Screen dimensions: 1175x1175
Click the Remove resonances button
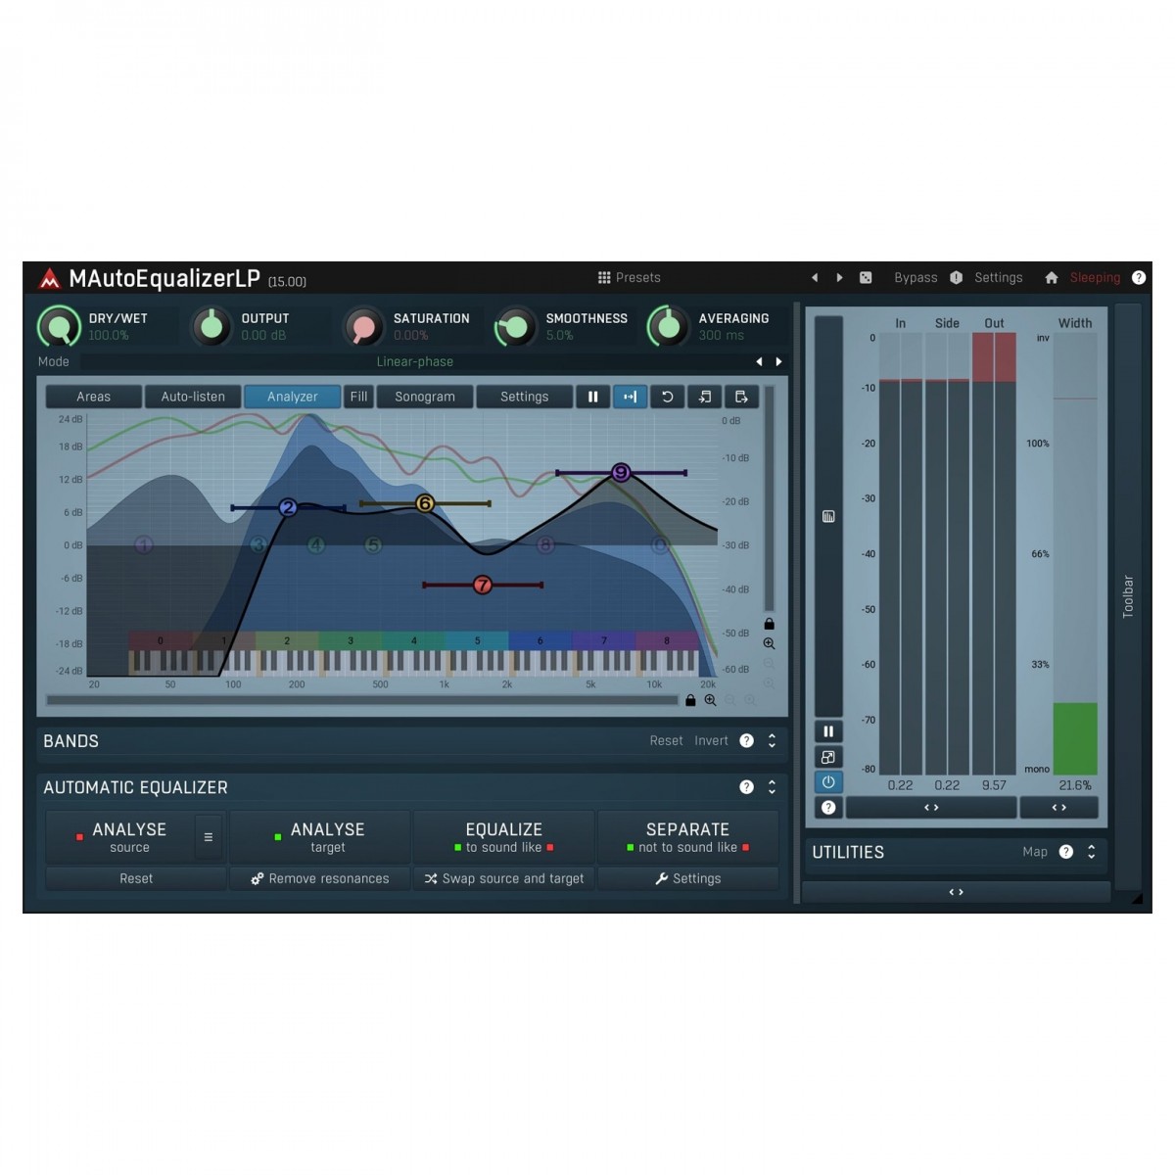point(320,878)
